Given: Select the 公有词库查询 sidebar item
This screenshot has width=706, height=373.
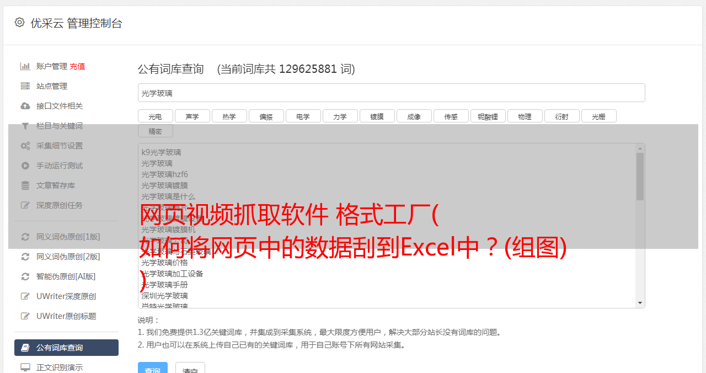Looking at the screenshot, I should pyautogui.click(x=66, y=348).
